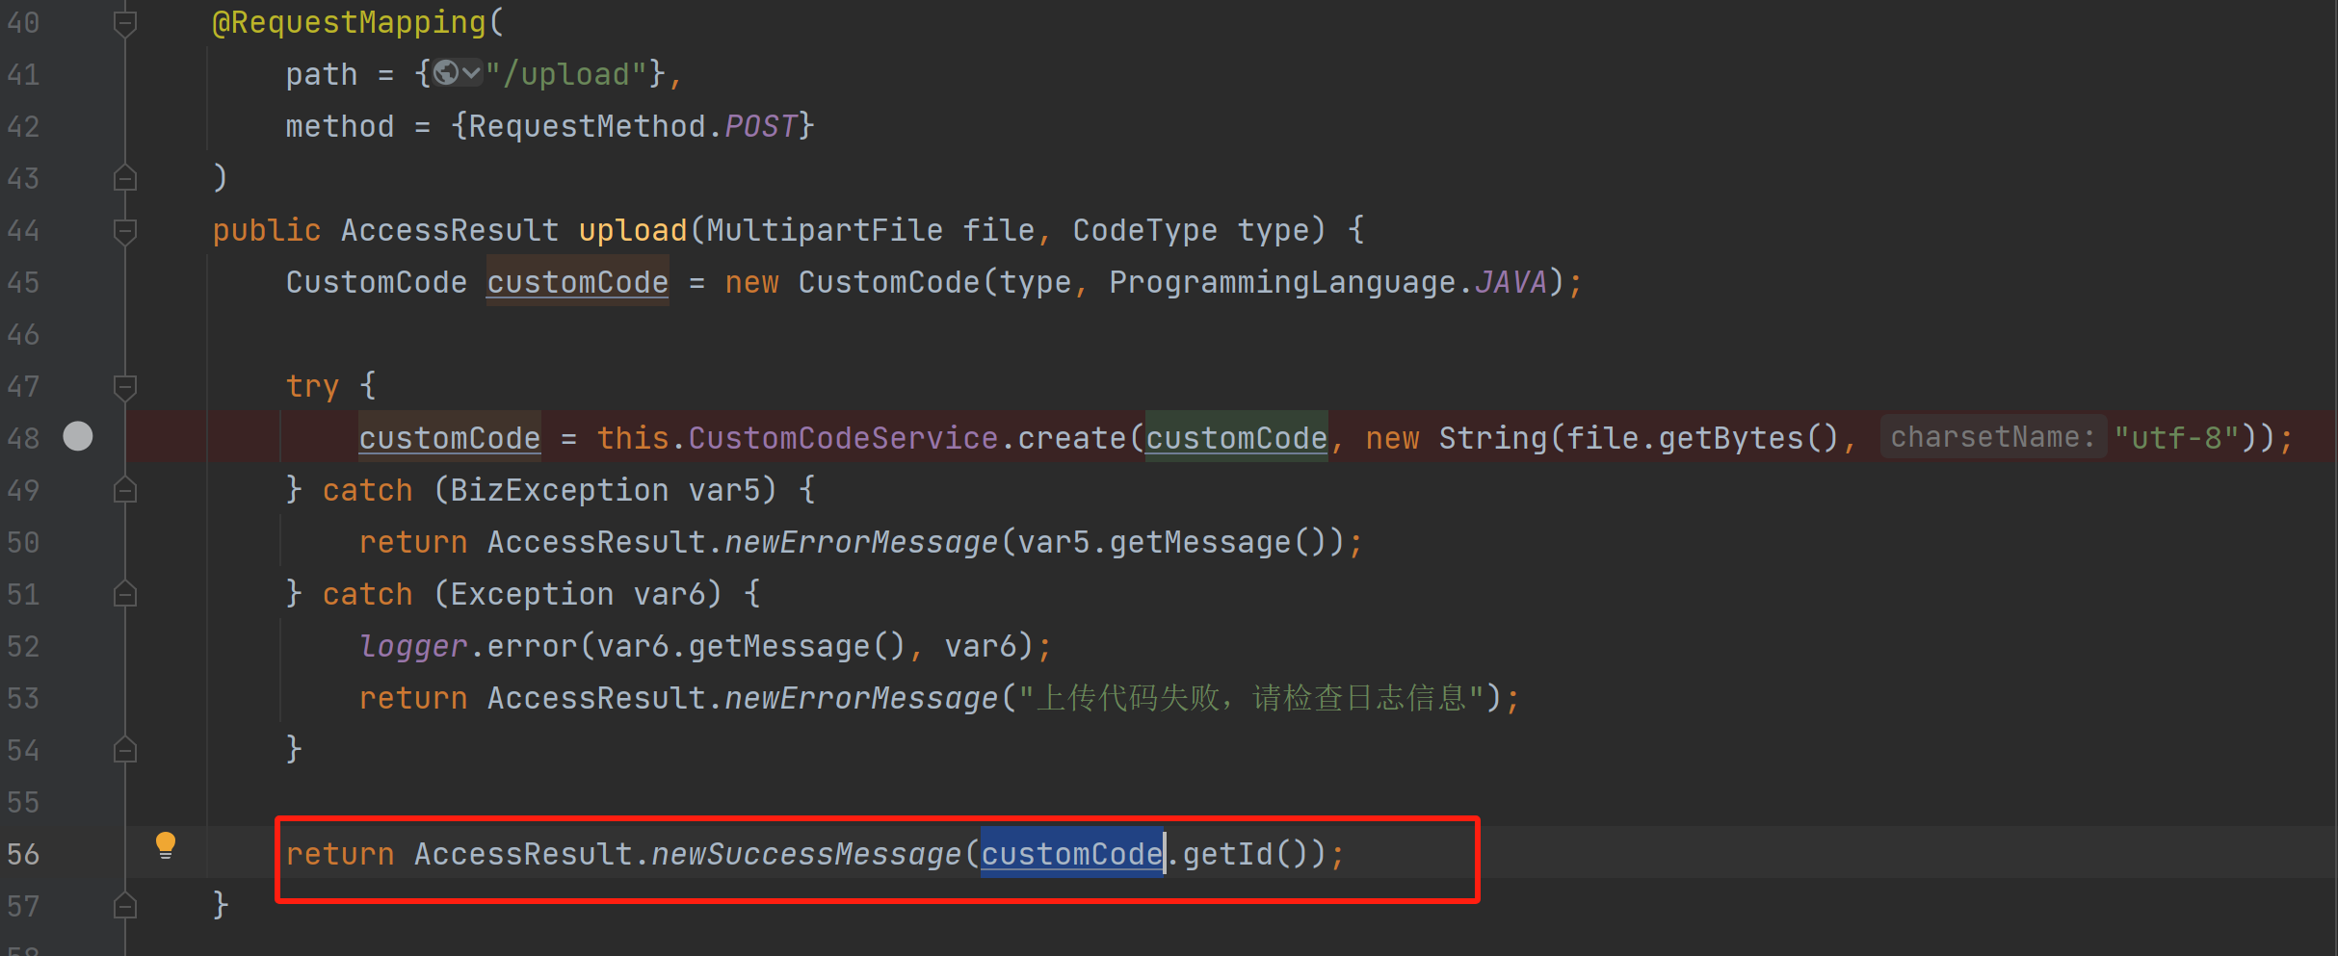Click the highlighted customCode on line 56
Screen dimensions: 2338x956
pyautogui.click(x=1071, y=854)
